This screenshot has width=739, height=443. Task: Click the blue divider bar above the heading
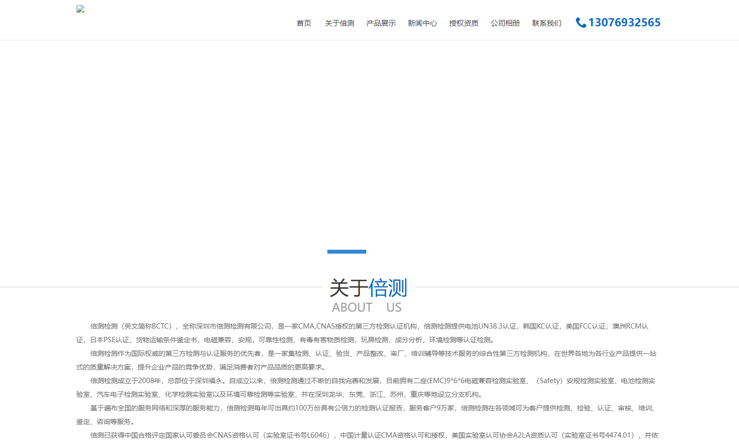click(x=346, y=252)
